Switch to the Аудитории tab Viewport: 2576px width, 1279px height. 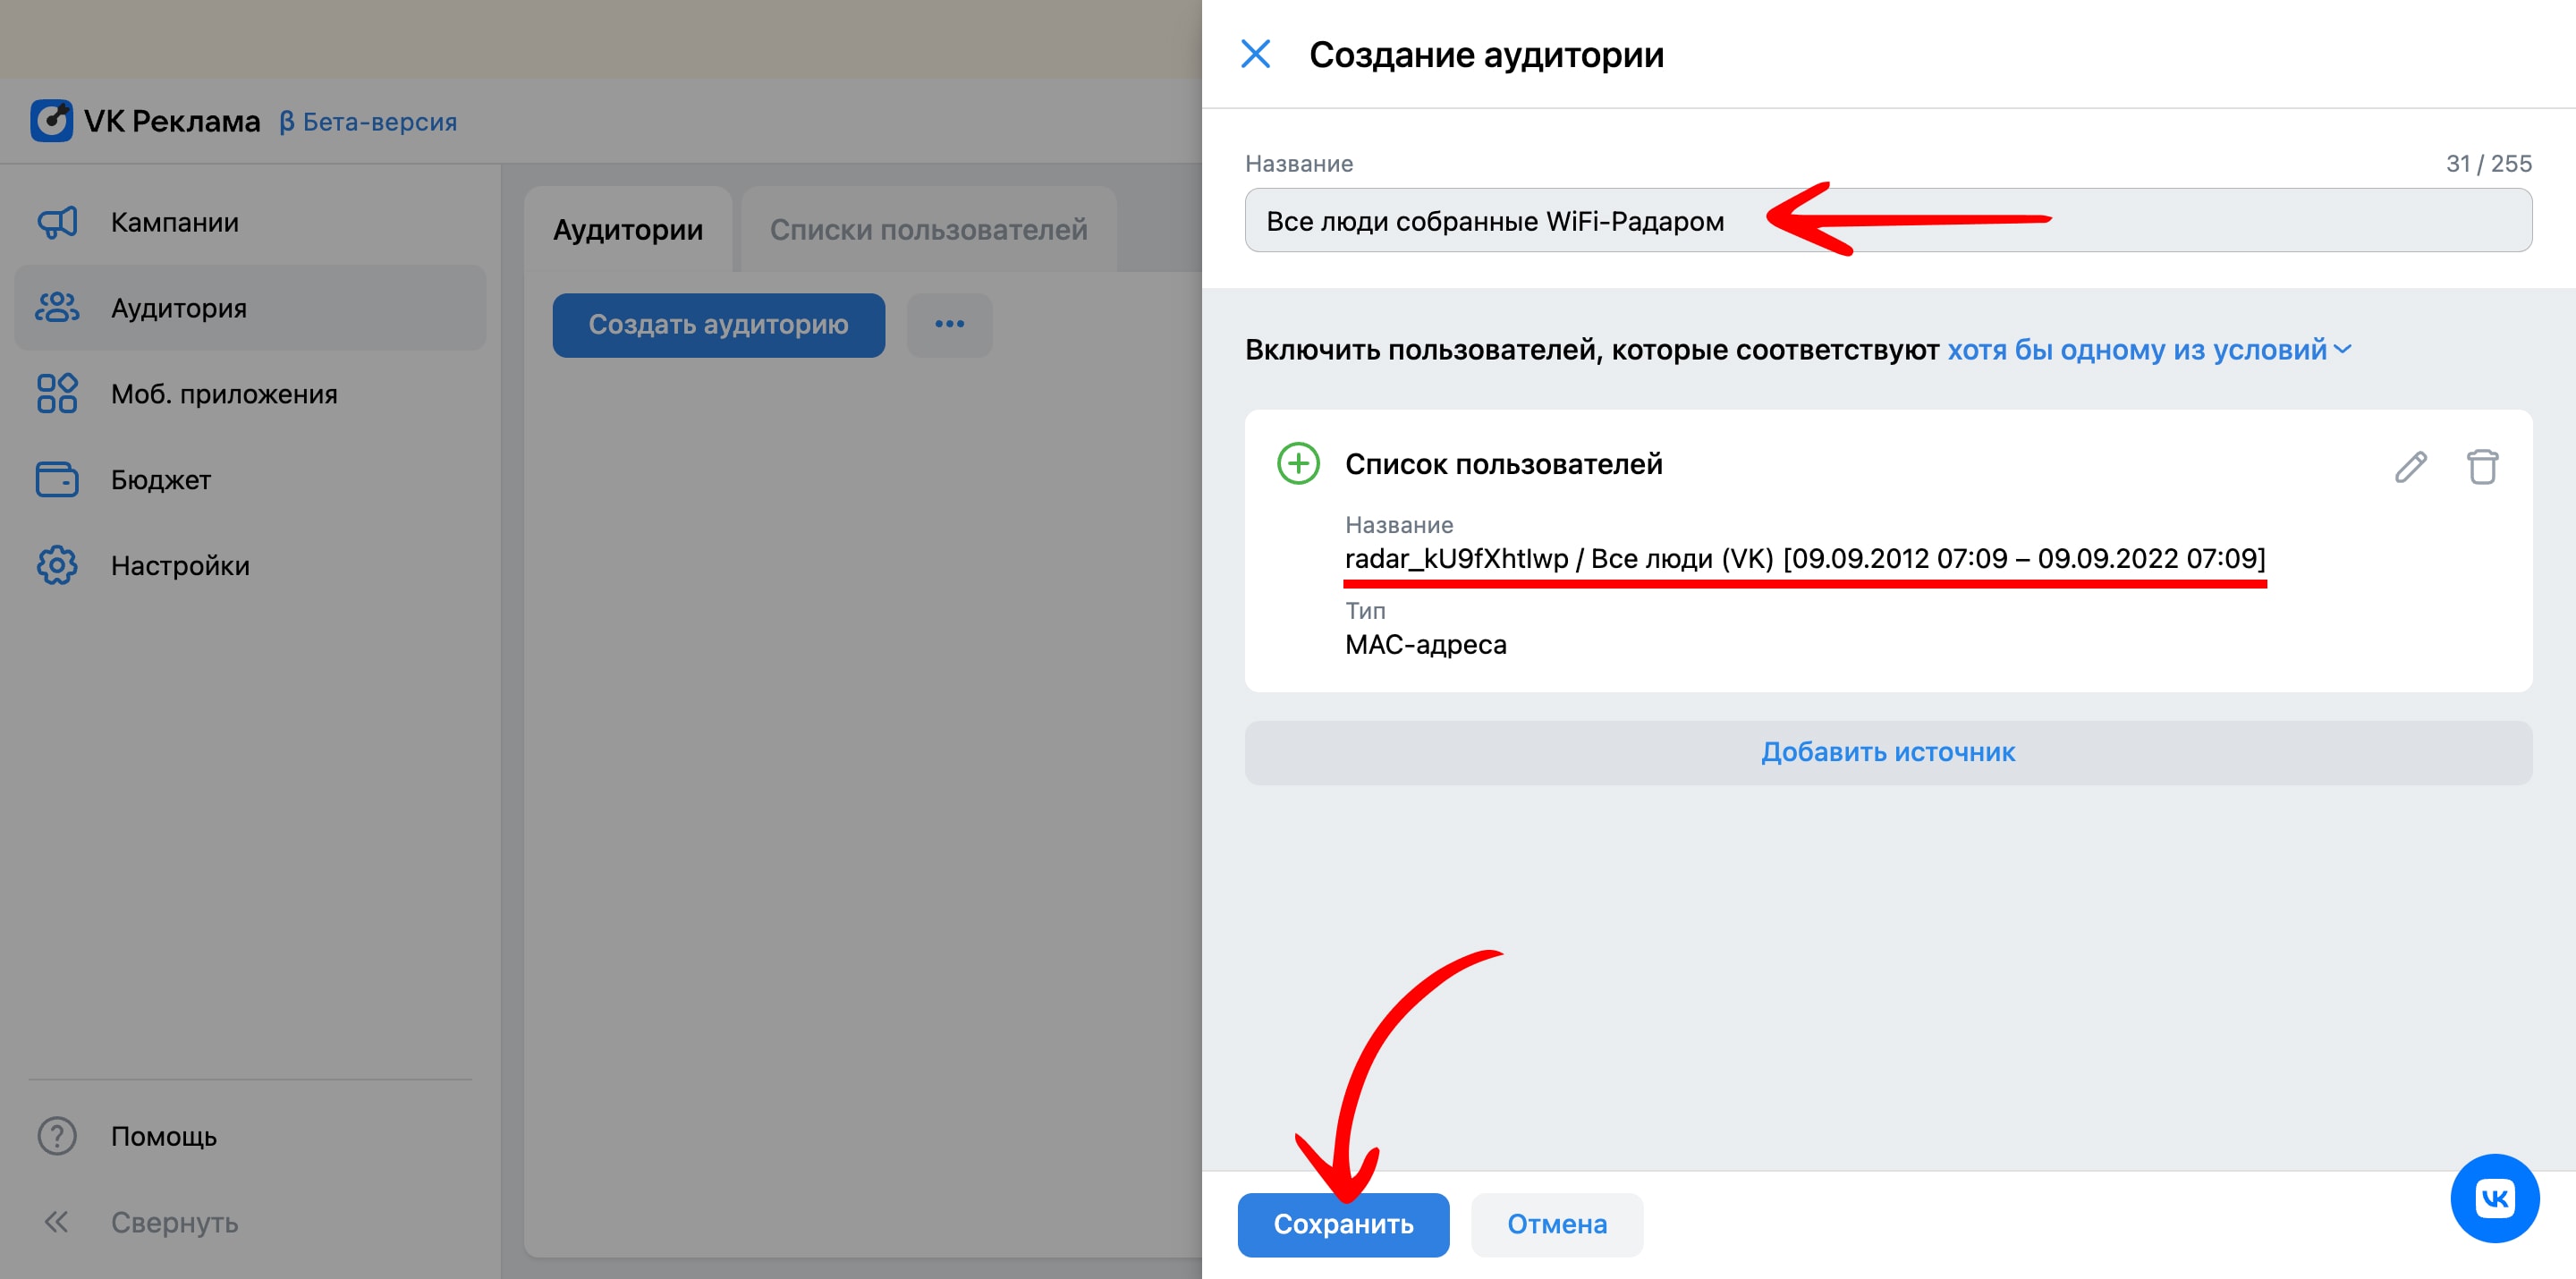click(x=628, y=230)
